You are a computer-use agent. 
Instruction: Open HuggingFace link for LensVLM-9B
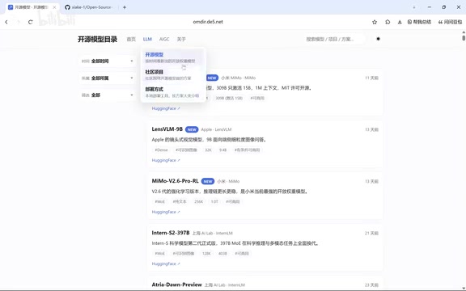tap(166, 160)
